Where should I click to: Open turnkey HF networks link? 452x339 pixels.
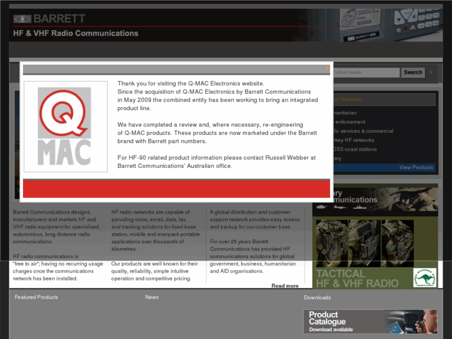click(x=354, y=140)
